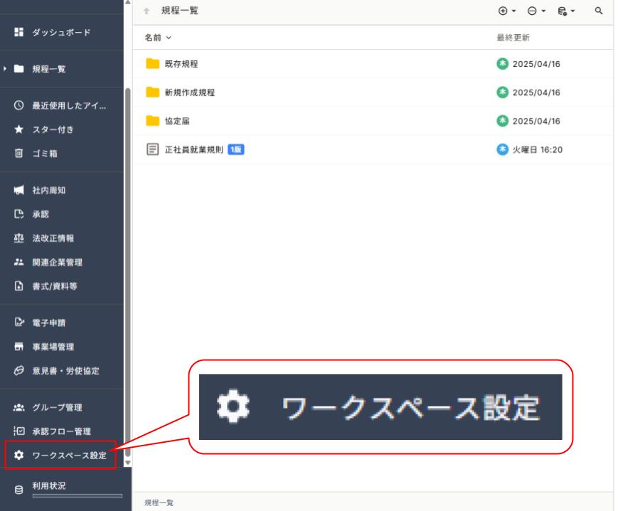Click the star icon in sidebar
Screen dimensions: 623x511
[x=18, y=129]
